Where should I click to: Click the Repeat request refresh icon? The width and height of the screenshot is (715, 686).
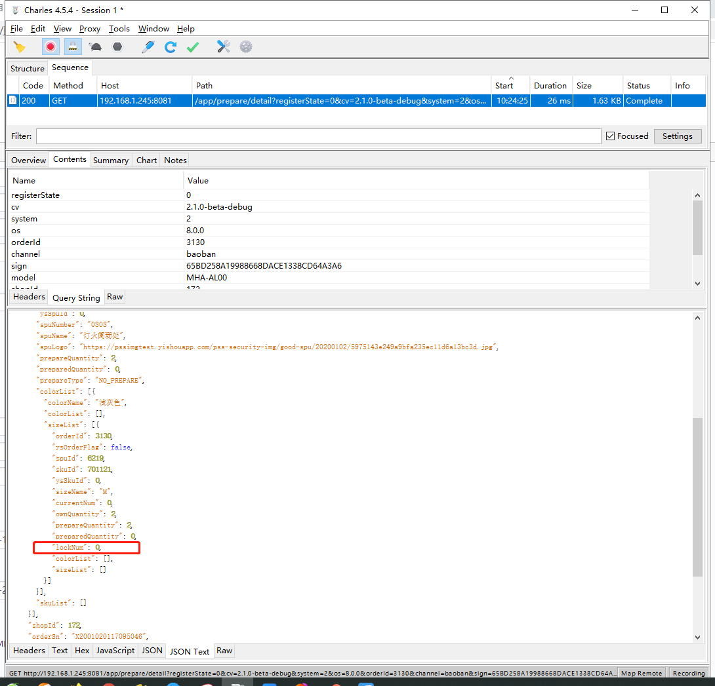pos(171,47)
